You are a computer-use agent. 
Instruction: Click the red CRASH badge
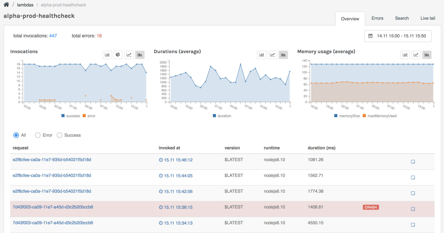pyautogui.click(x=371, y=207)
